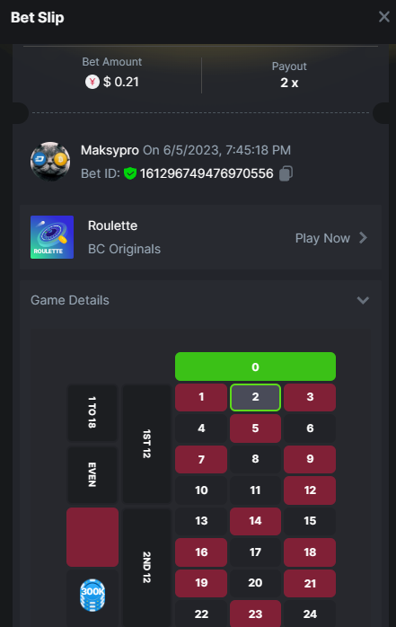The image size is (396, 627).
Task: Click the highlighted number 2 cell
Action: pos(255,397)
